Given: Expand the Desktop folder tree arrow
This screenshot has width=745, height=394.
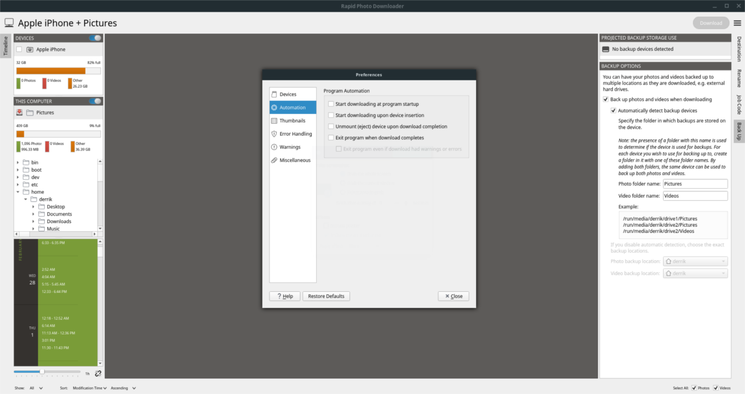Looking at the screenshot, I should (34, 207).
